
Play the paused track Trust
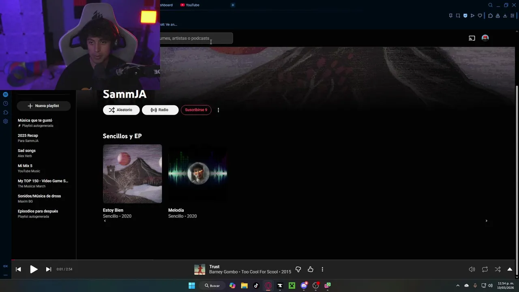(x=34, y=269)
